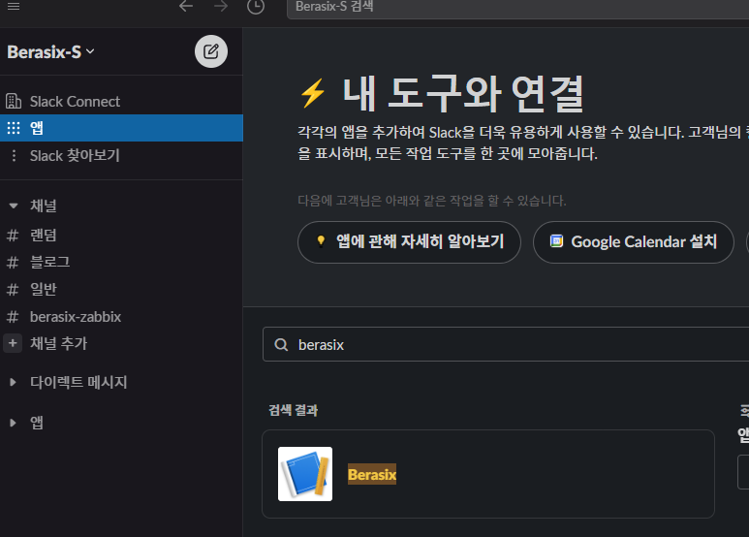Click the app search field containing berasix
This screenshot has width=749, height=537.
506,344
